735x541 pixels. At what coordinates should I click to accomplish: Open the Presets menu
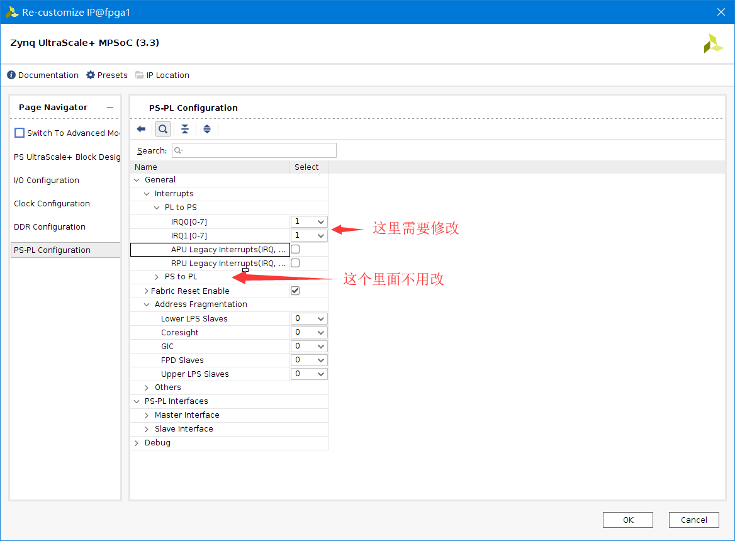(113, 75)
